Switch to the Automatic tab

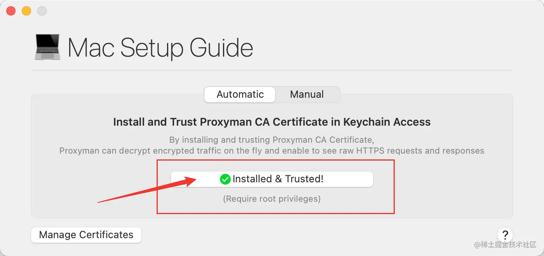[240, 94]
